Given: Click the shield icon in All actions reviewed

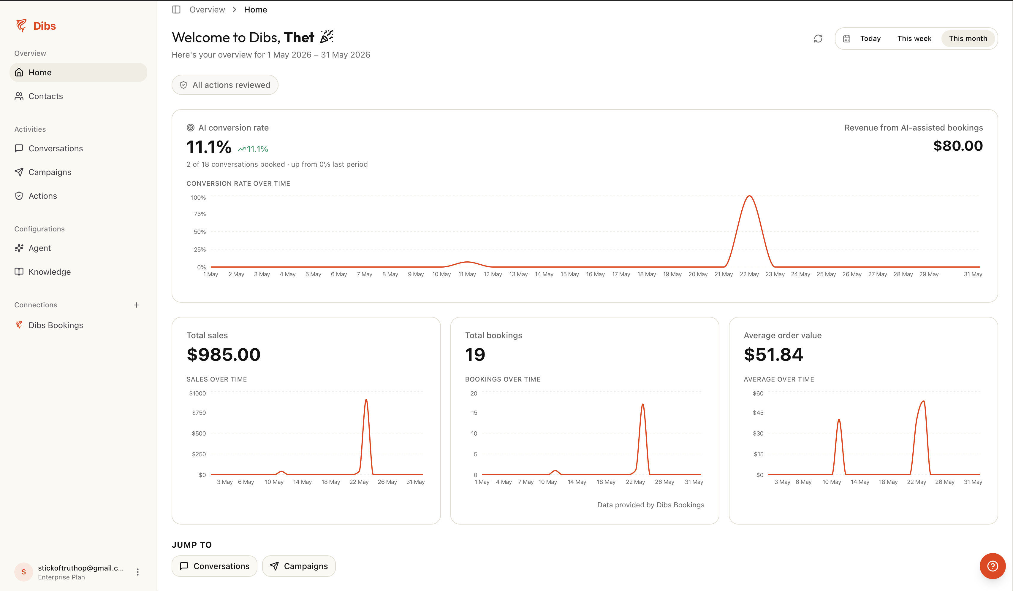Looking at the screenshot, I should [x=184, y=85].
